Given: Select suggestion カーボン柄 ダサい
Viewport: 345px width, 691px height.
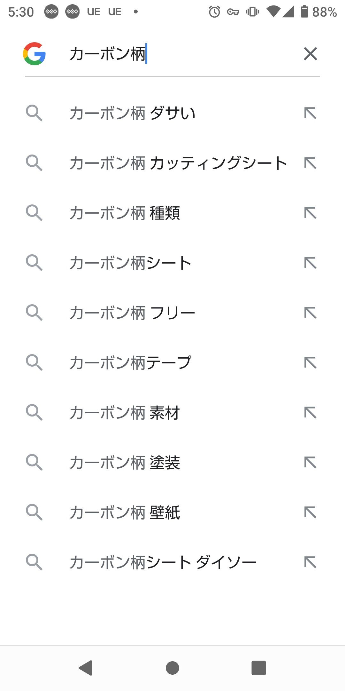Looking at the screenshot, I should [132, 113].
